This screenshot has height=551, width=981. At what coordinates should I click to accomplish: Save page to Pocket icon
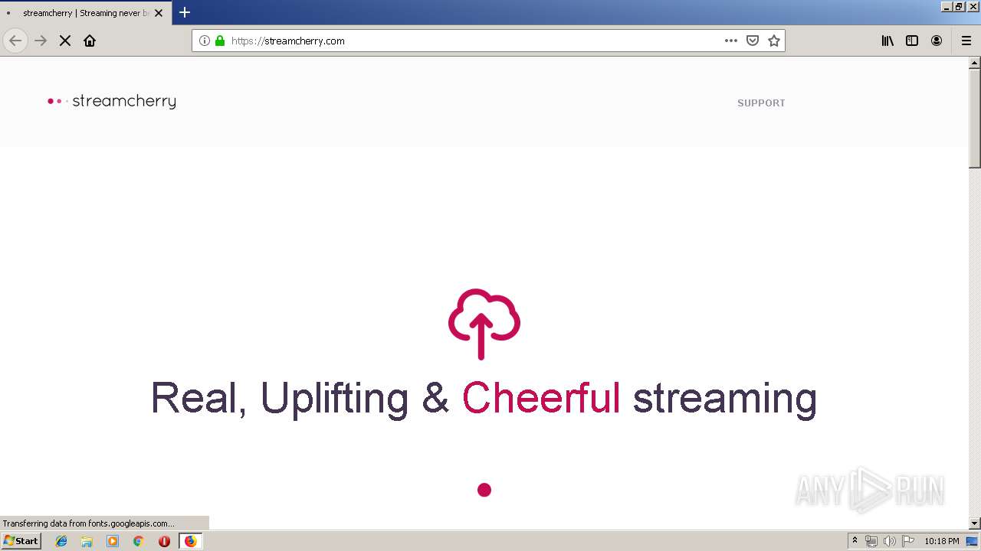753,41
